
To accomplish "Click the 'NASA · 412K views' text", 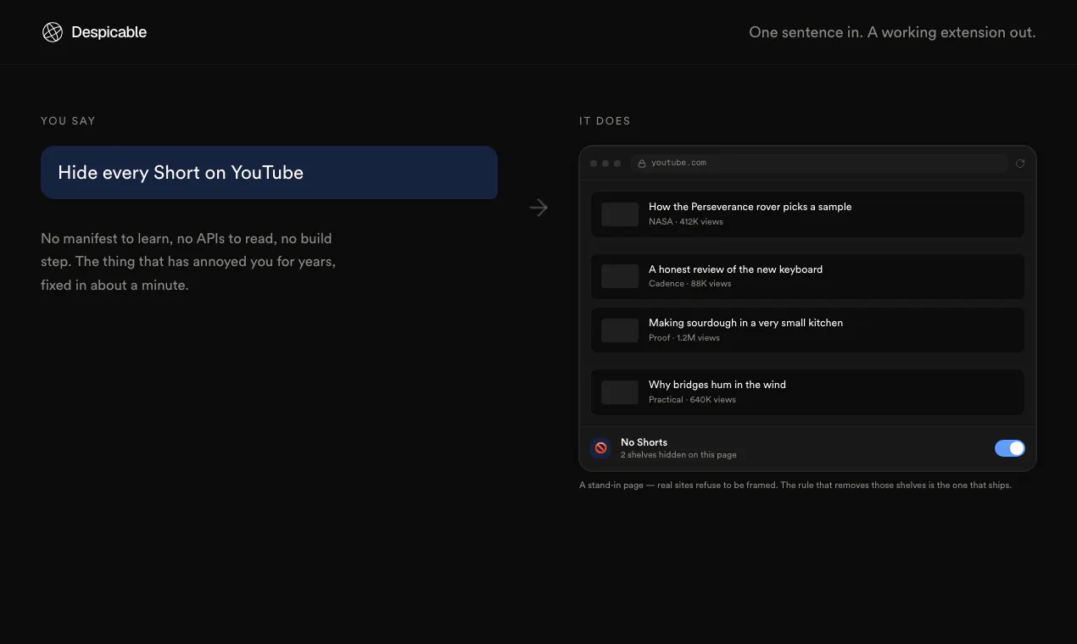I will pos(686,222).
